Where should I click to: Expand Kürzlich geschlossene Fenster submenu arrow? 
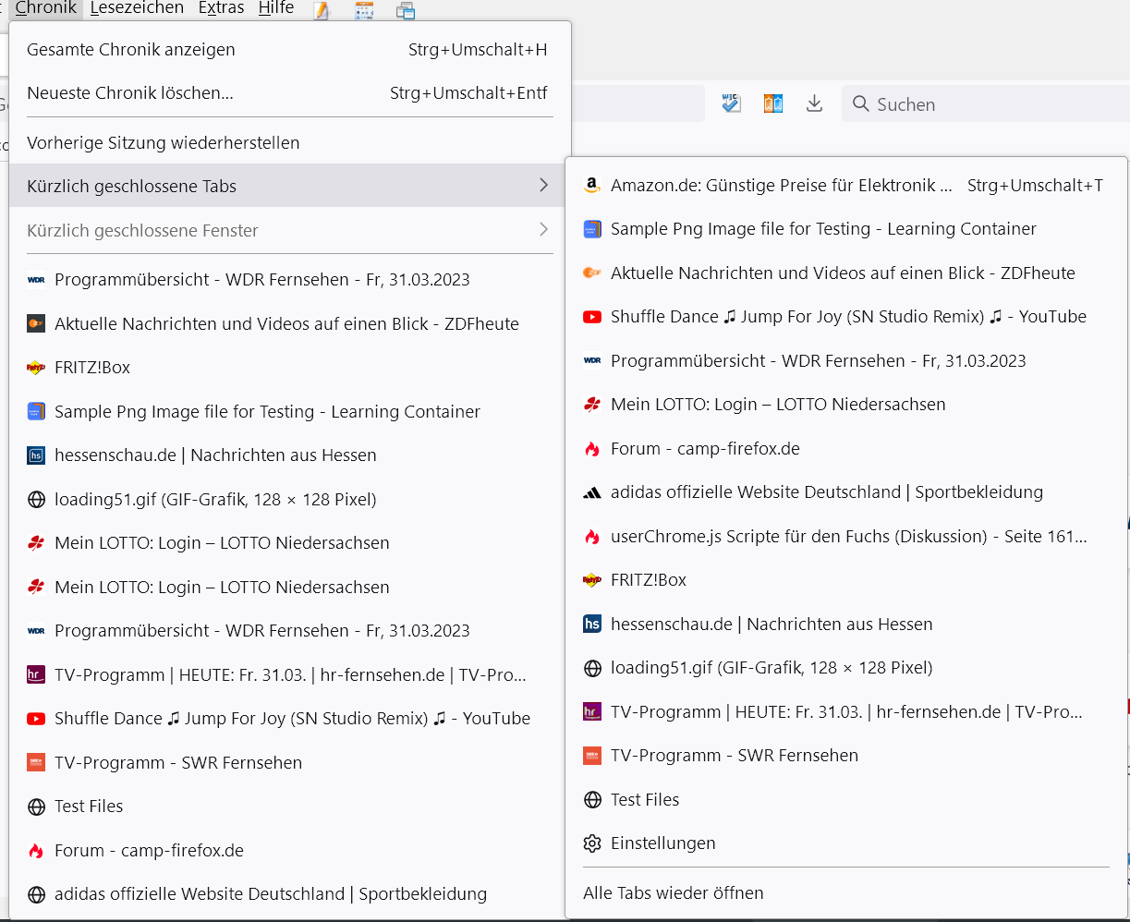click(543, 230)
